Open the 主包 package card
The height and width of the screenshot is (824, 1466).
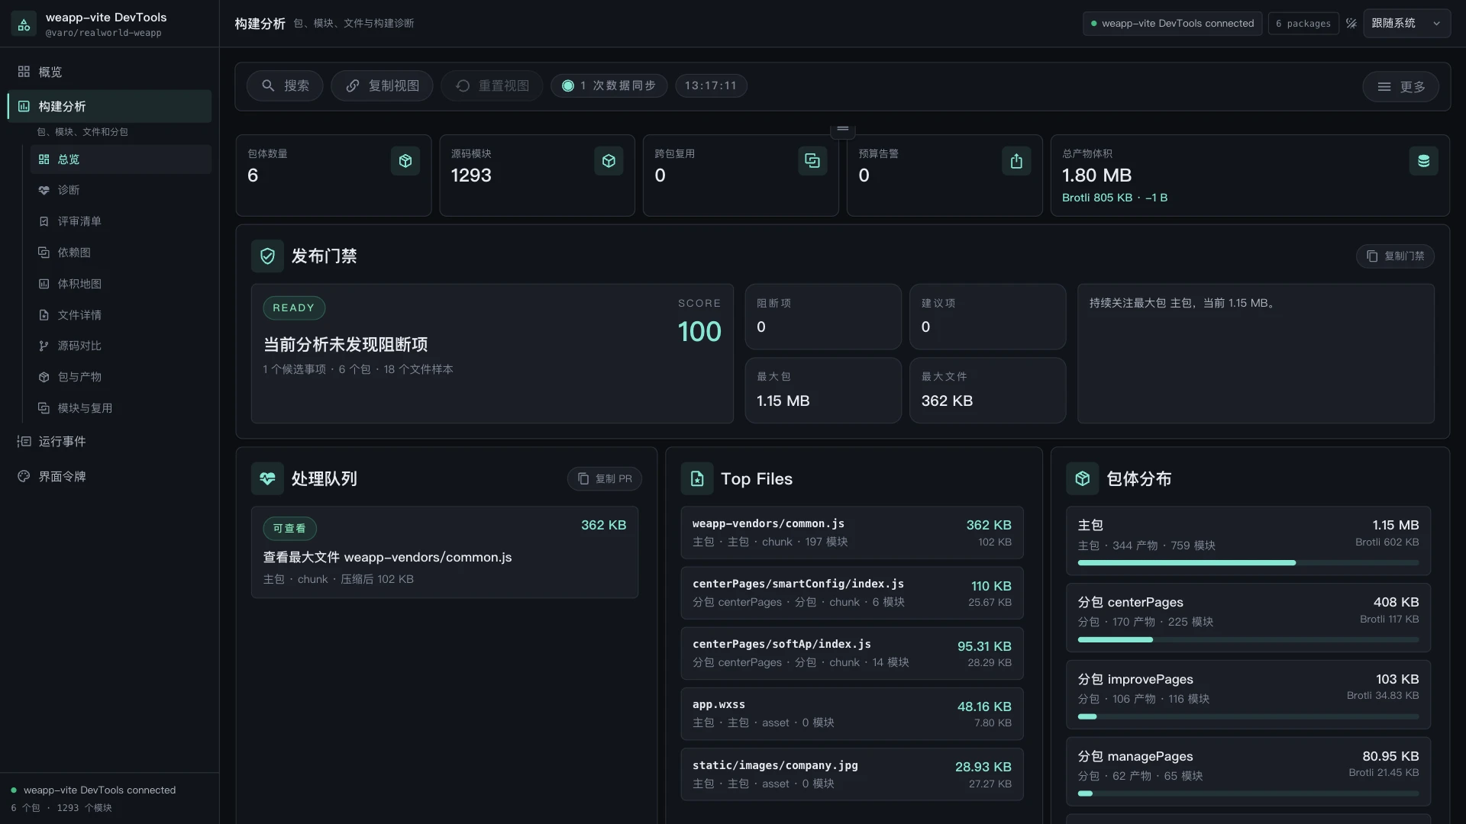(1248, 541)
